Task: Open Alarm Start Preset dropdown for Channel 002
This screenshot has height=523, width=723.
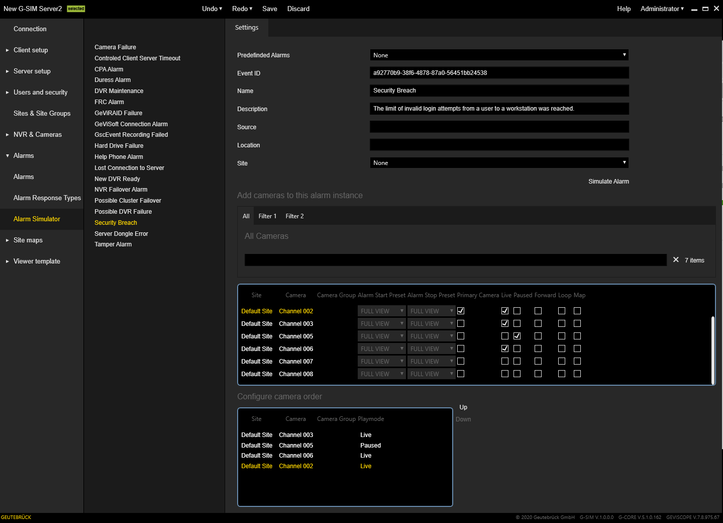Action: [381, 311]
